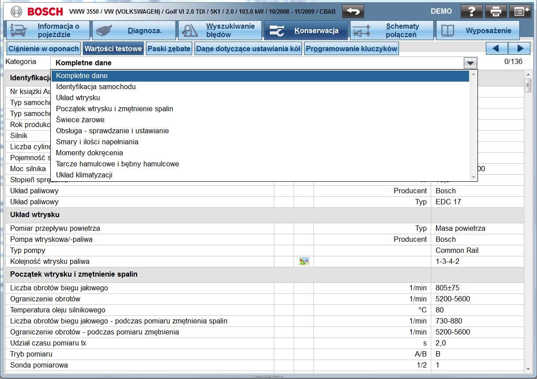537x379 pixels.
Task: Open the Informacja o pojeździe tab
Action: [x=48, y=30]
